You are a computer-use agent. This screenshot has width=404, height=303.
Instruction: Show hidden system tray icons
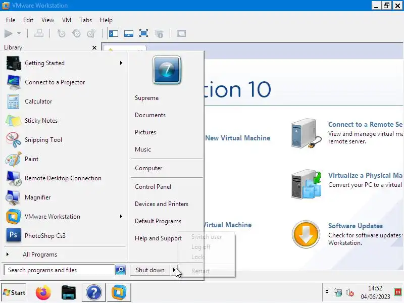(327, 292)
